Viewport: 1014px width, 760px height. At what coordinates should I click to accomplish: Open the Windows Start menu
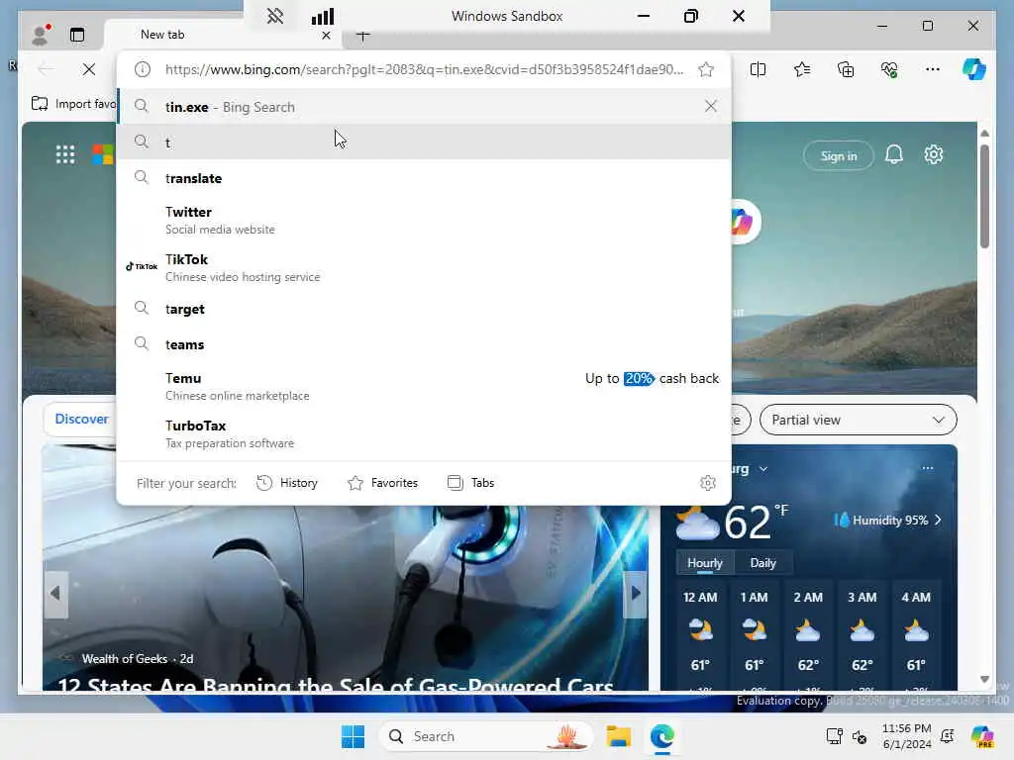(x=354, y=736)
